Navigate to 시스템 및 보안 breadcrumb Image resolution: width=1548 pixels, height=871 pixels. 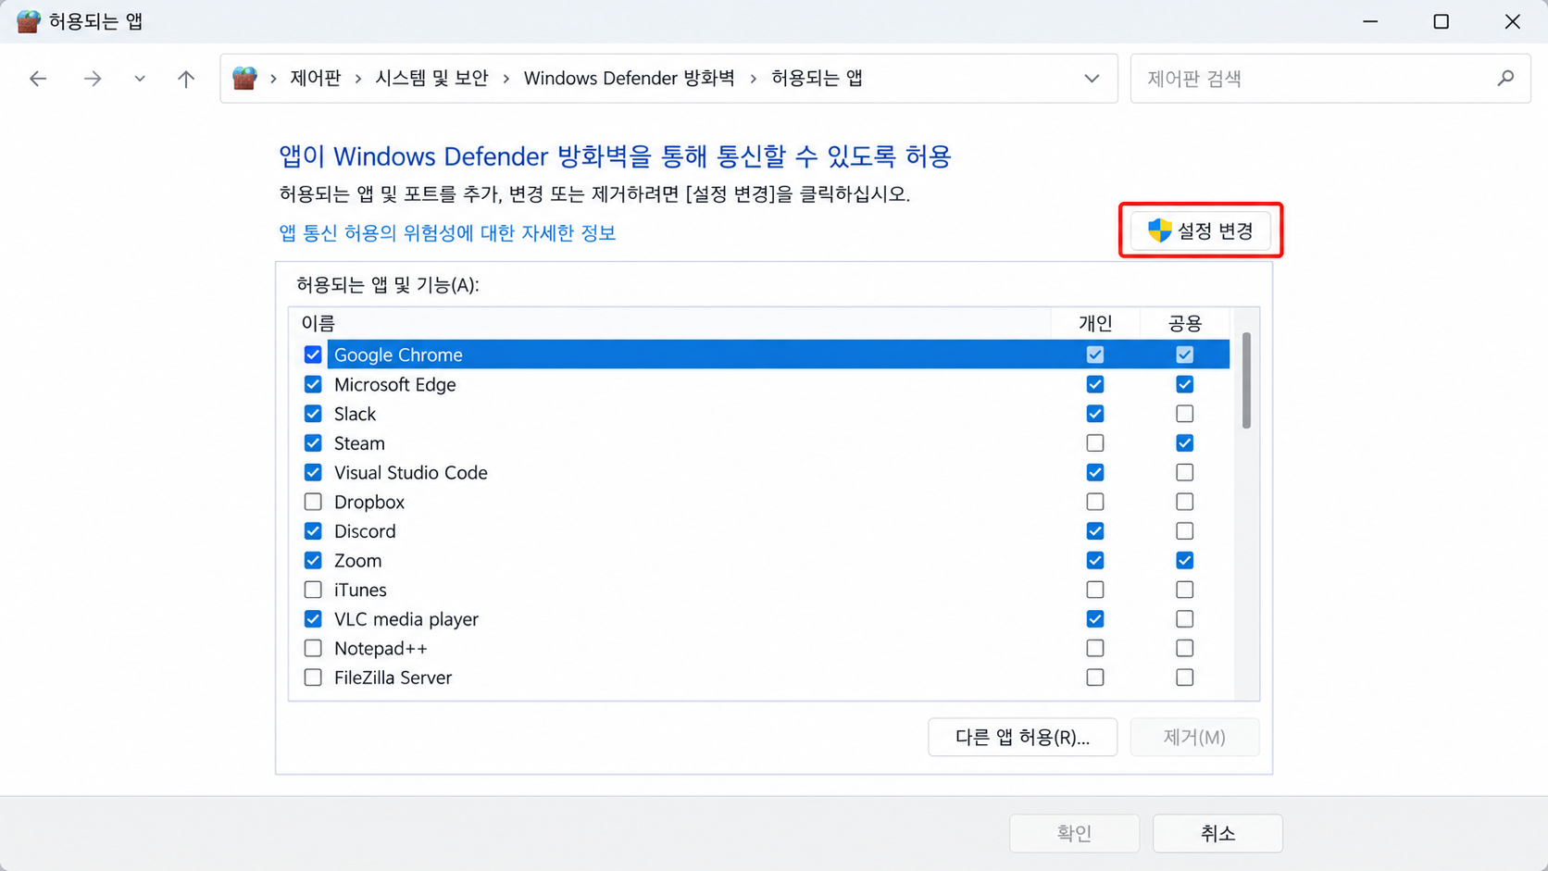point(431,79)
